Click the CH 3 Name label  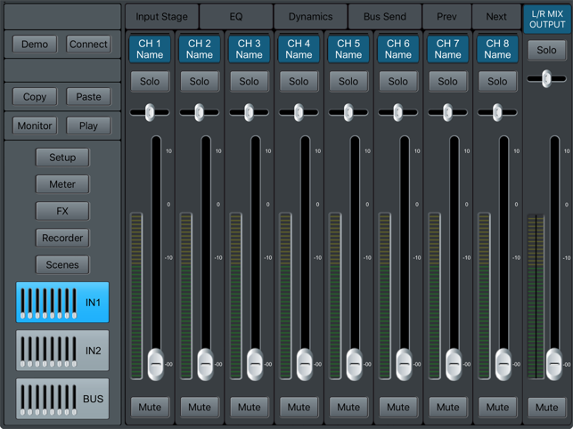click(x=250, y=49)
